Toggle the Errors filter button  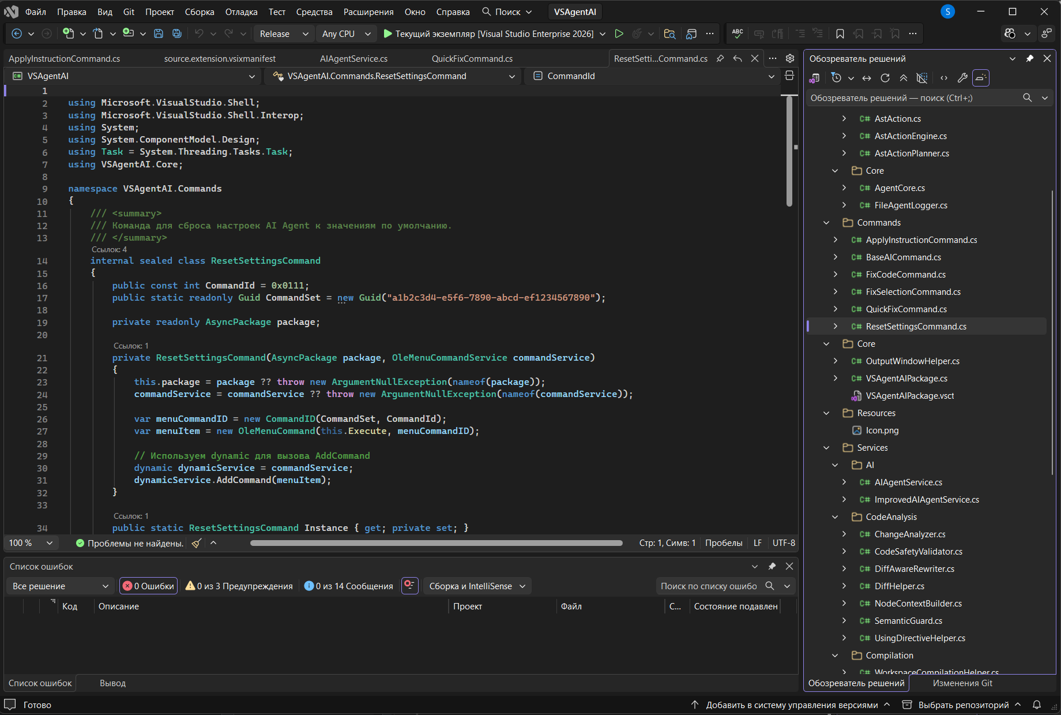pyautogui.click(x=148, y=586)
